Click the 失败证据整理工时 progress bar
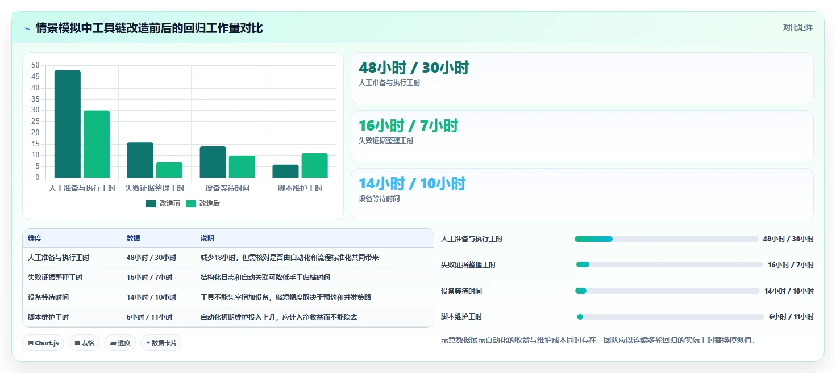The height and width of the screenshot is (373, 836). pos(669,265)
